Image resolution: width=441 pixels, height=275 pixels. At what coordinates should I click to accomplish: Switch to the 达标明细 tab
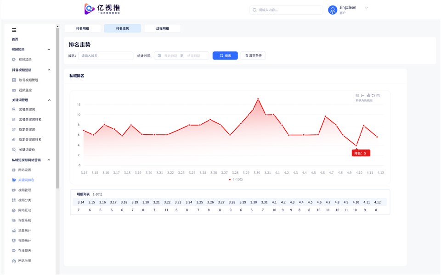click(162, 28)
